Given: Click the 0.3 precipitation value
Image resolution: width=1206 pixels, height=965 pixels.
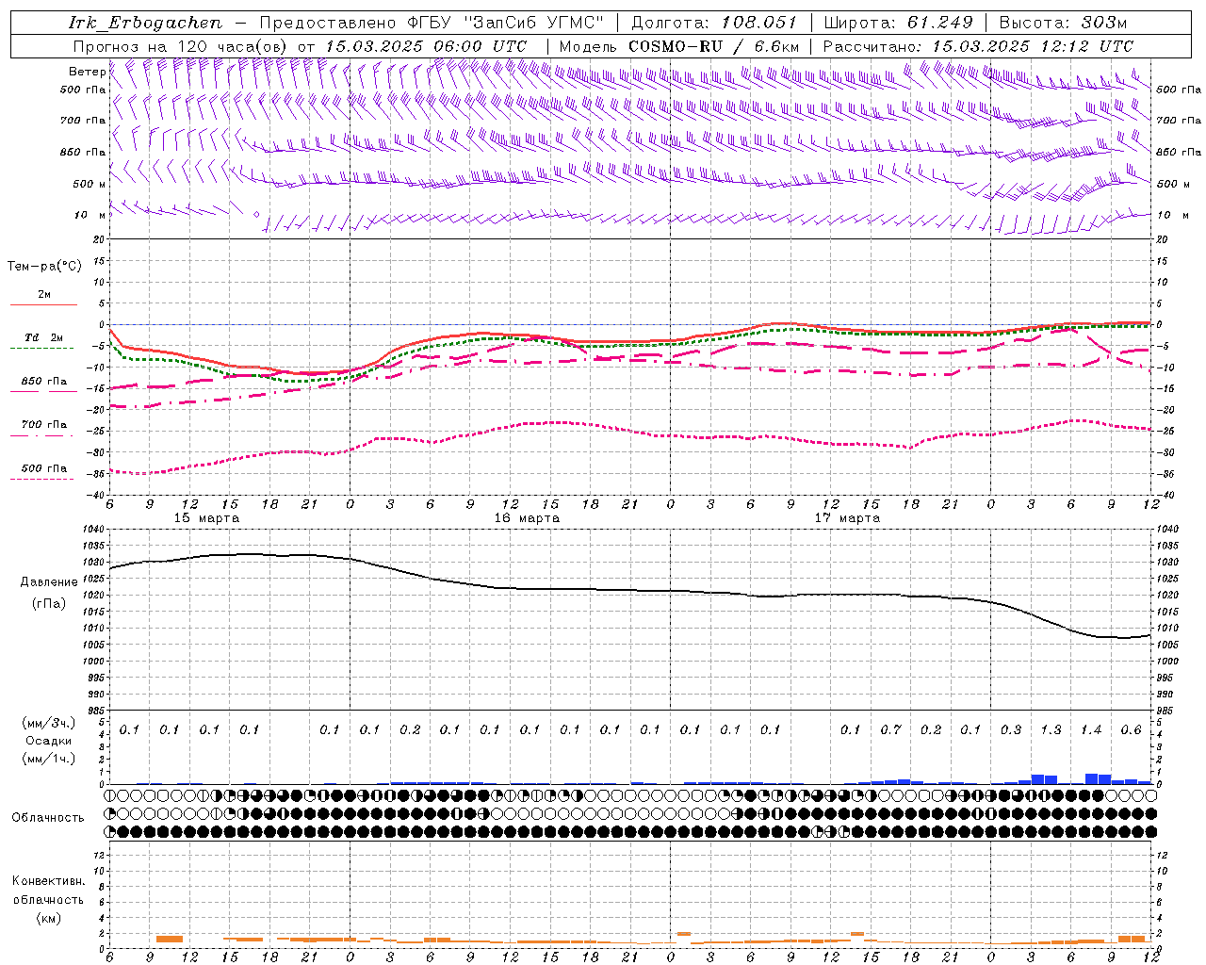Looking at the screenshot, I should [x=1011, y=729].
